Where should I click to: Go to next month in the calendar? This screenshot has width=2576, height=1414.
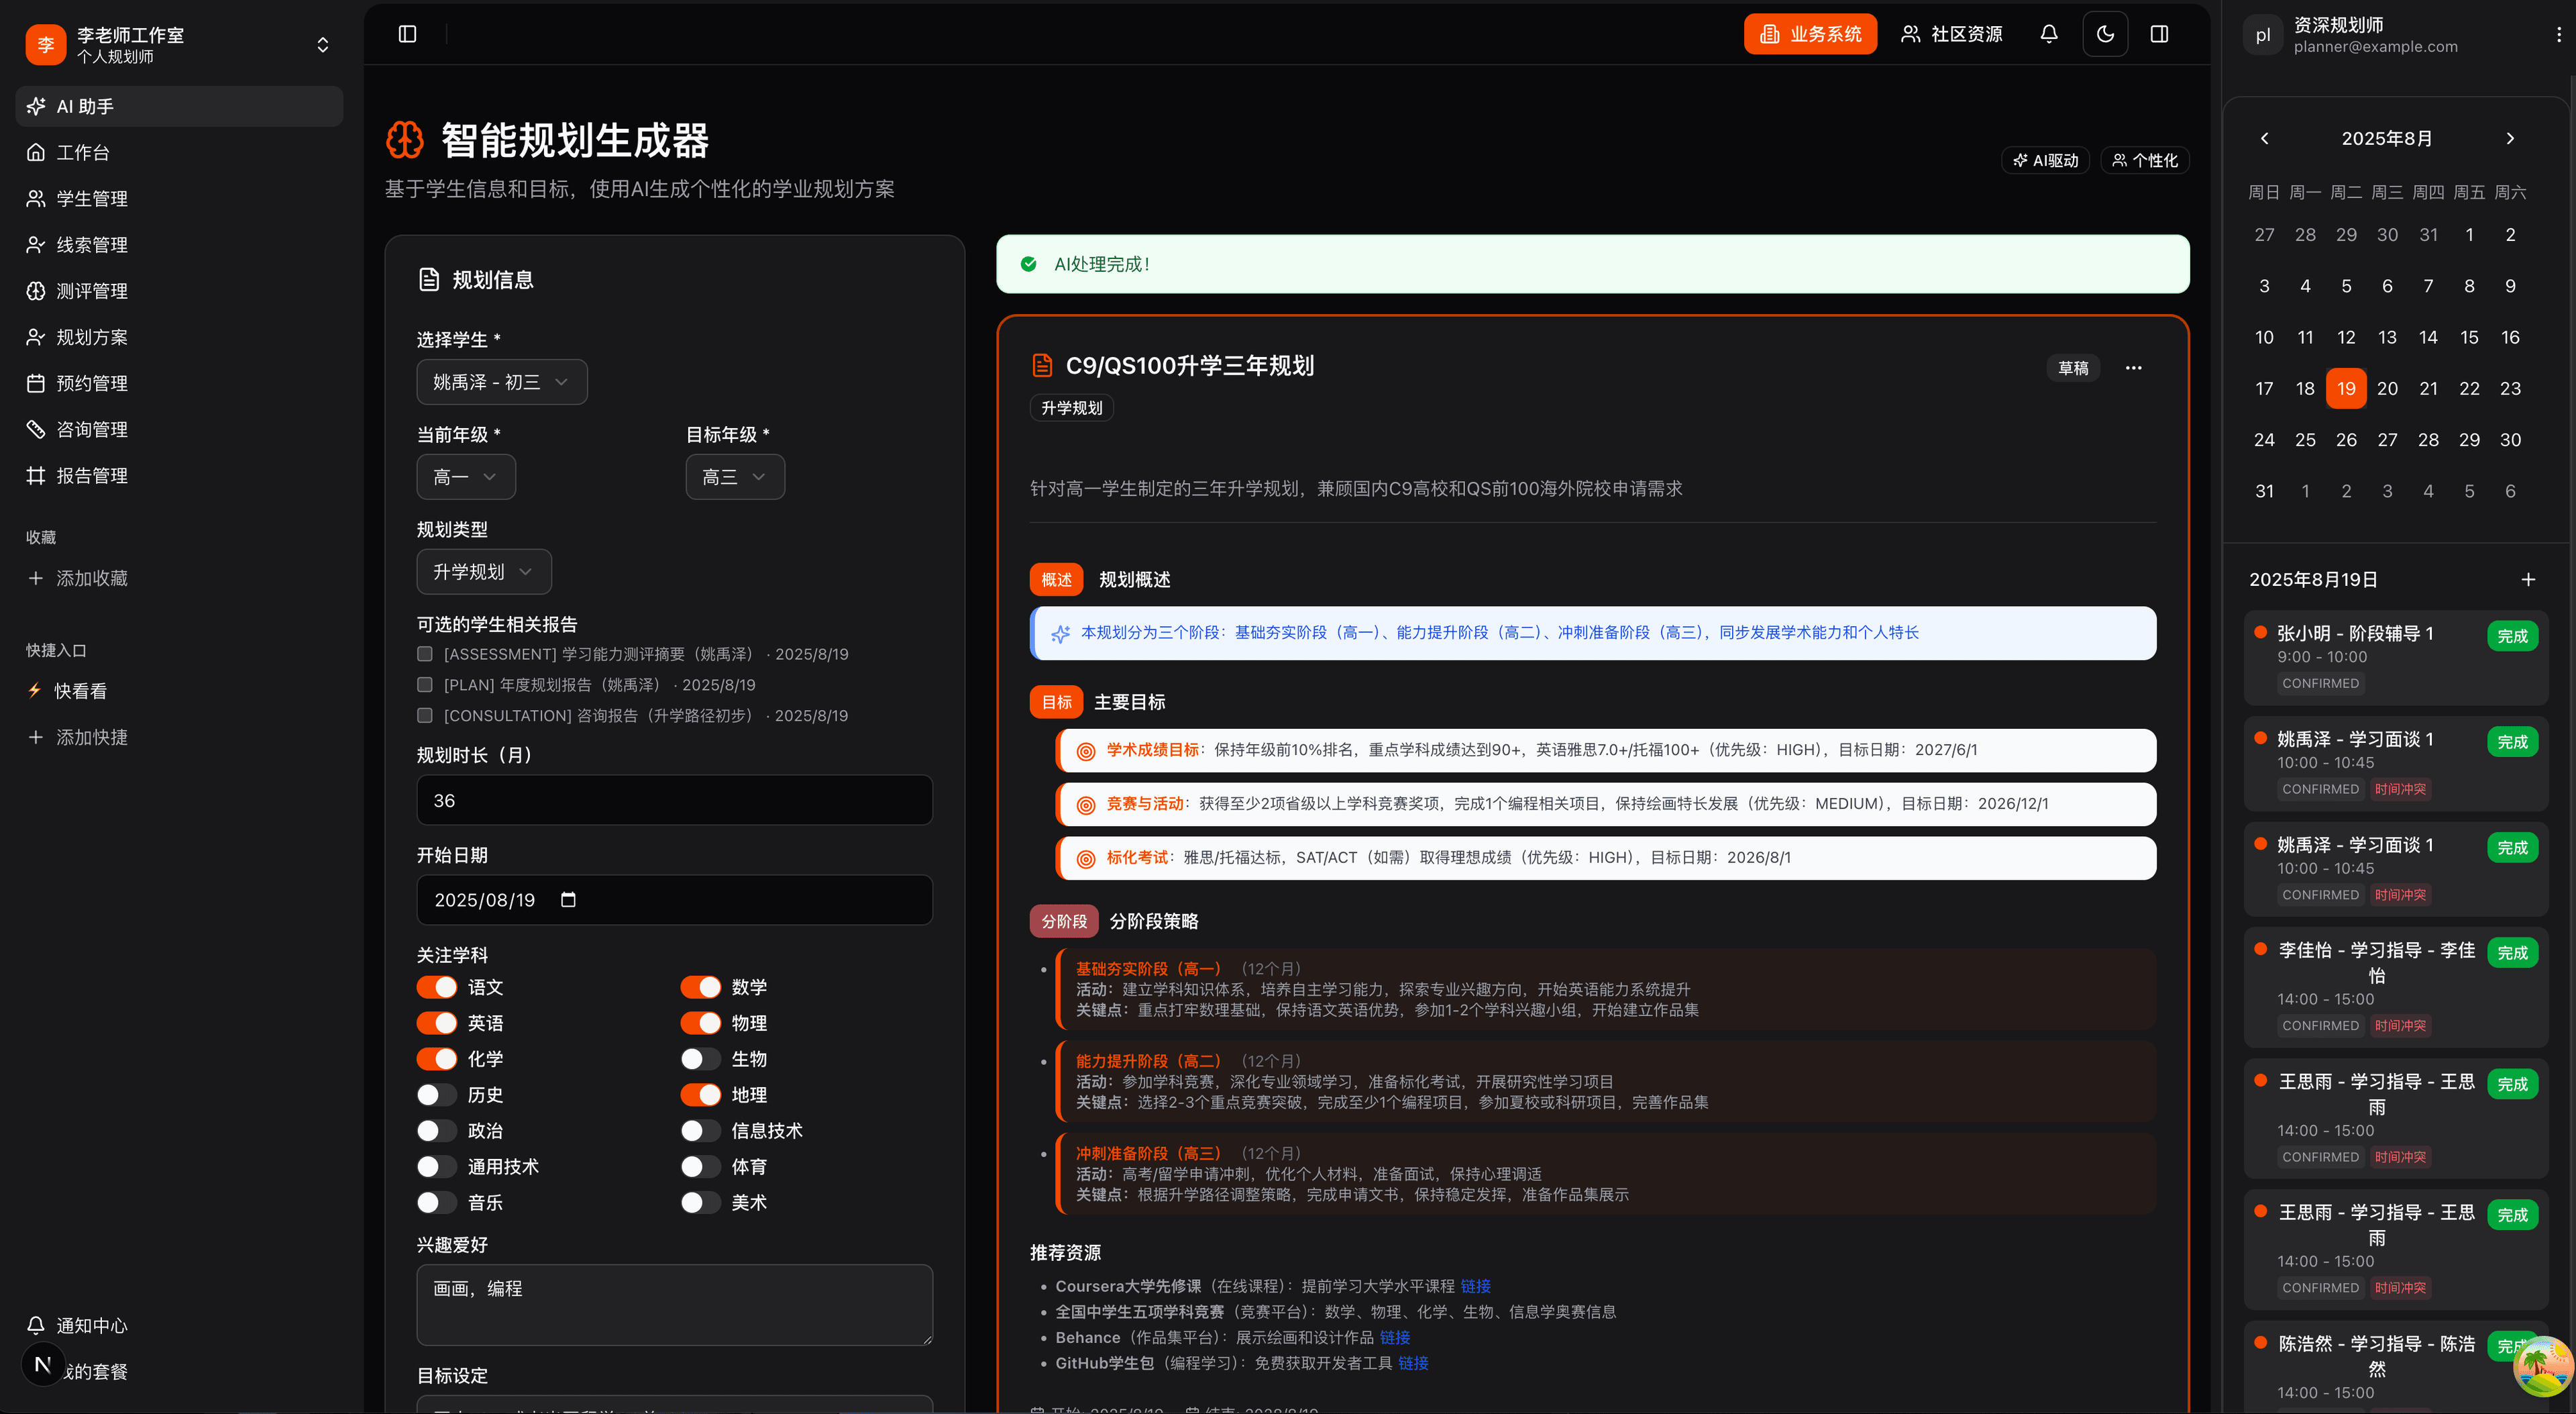point(2510,138)
